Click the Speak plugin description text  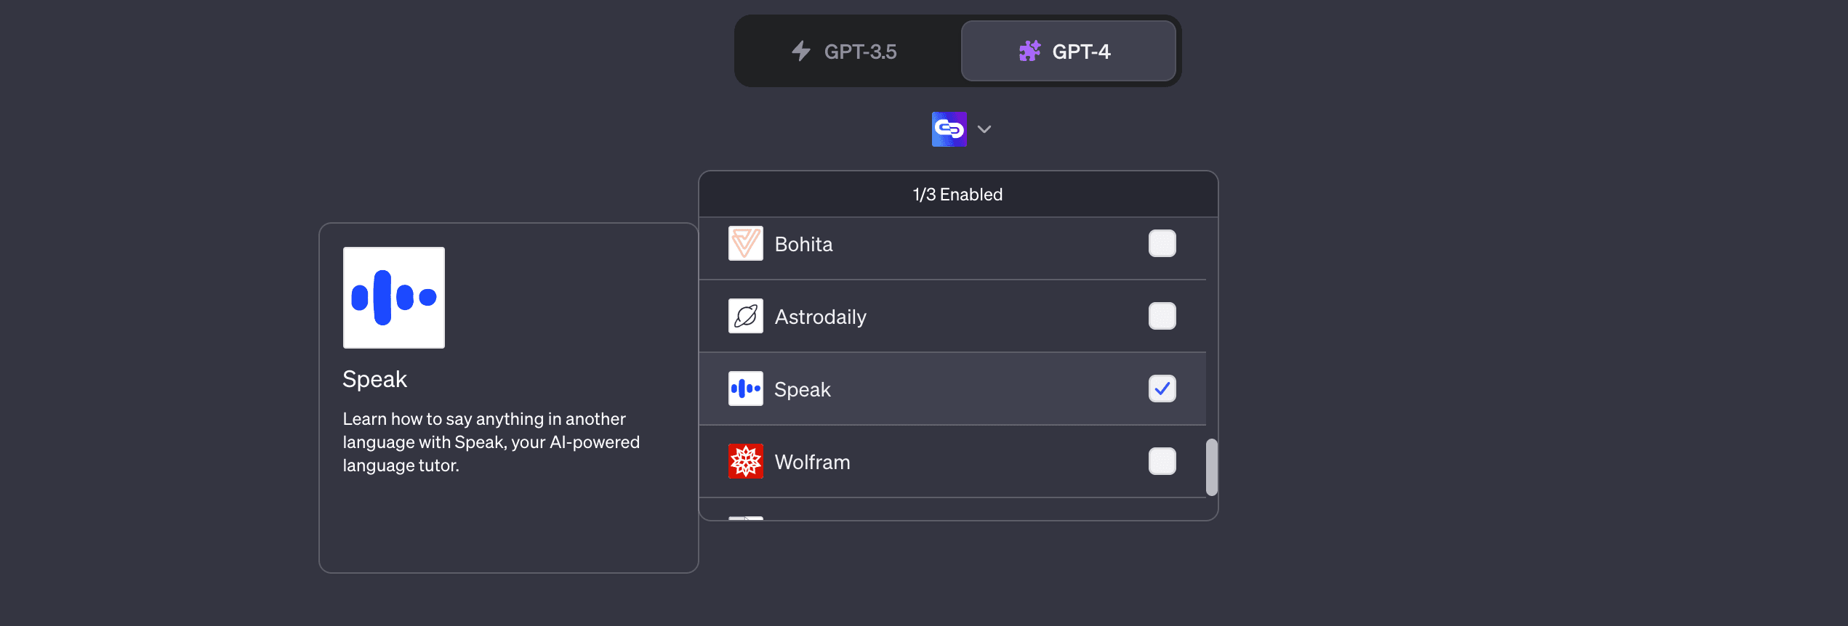coord(491,442)
